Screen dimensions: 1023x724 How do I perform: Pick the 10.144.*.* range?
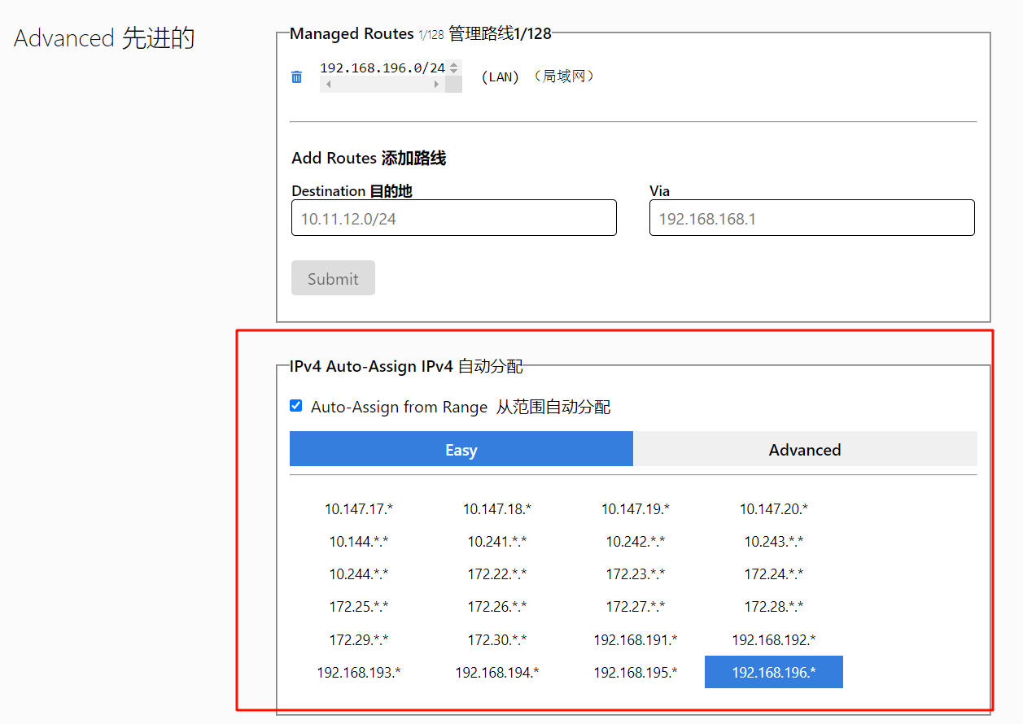click(359, 542)
